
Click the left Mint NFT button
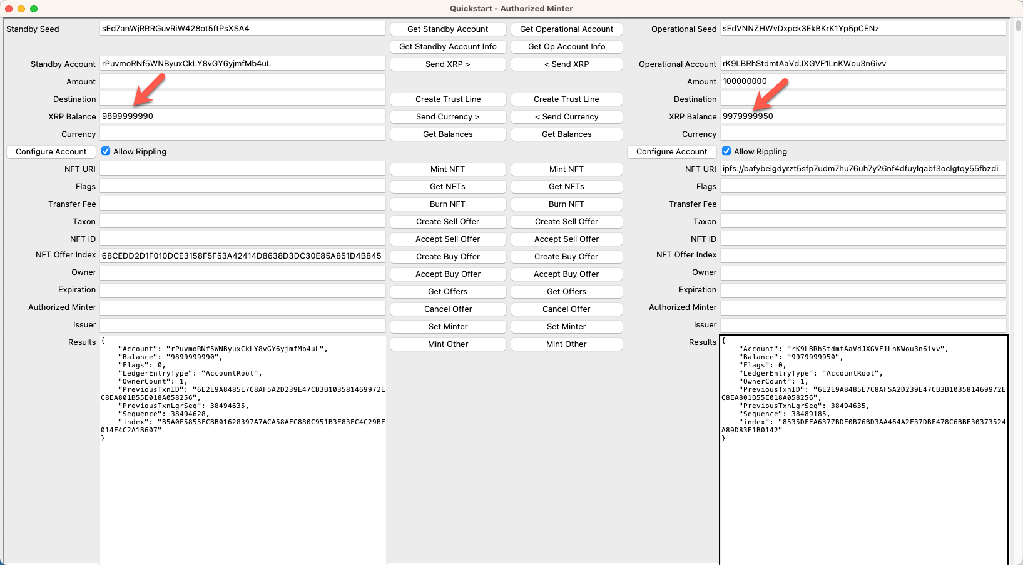448,169
